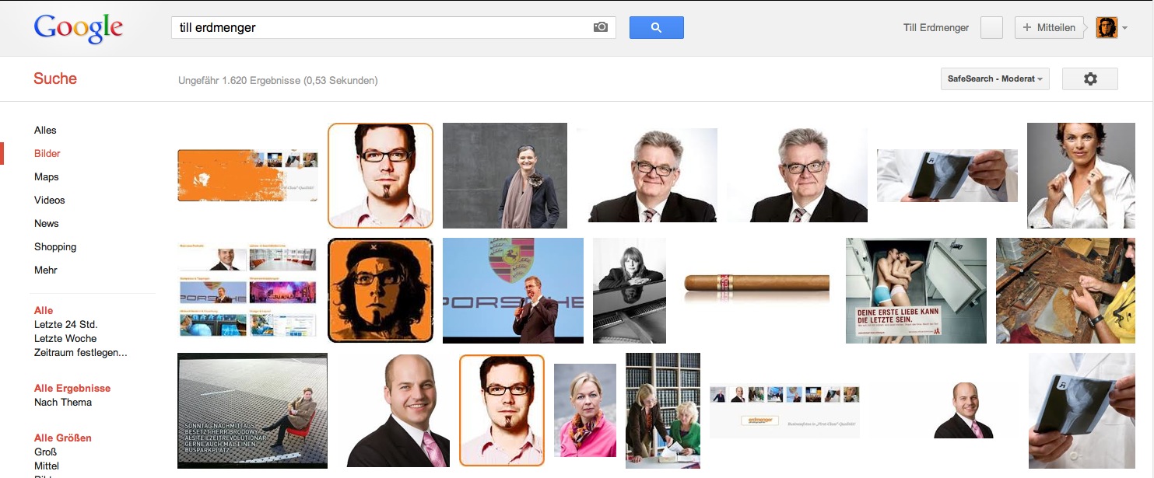1154x478 pixels.
Task: Select Videos in the left sidebar
Action: [50, 201]
